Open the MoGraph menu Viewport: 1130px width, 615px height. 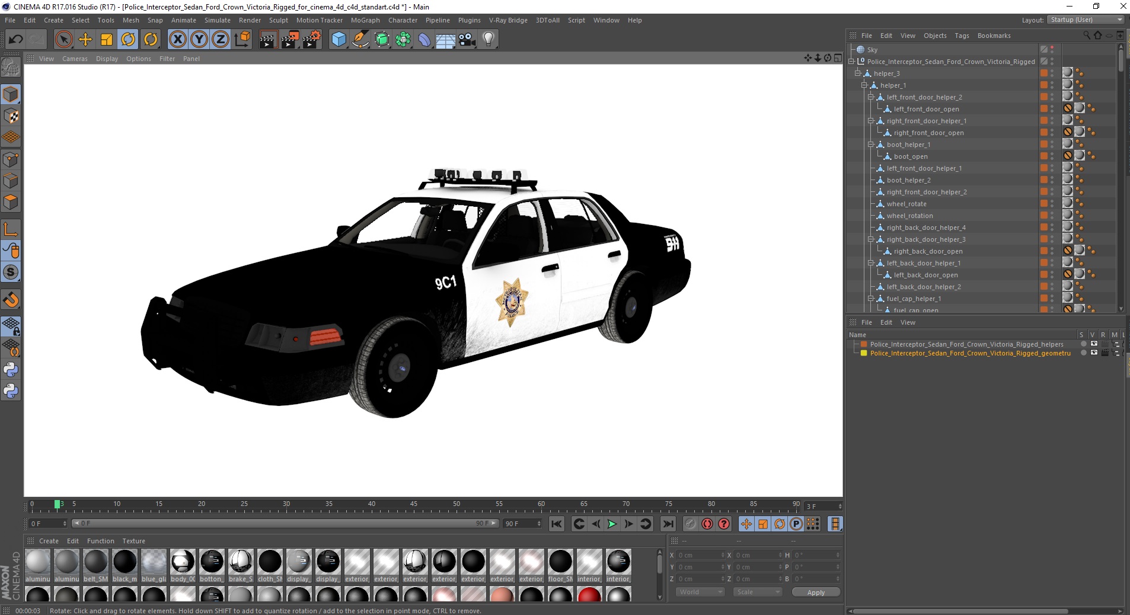365,20
